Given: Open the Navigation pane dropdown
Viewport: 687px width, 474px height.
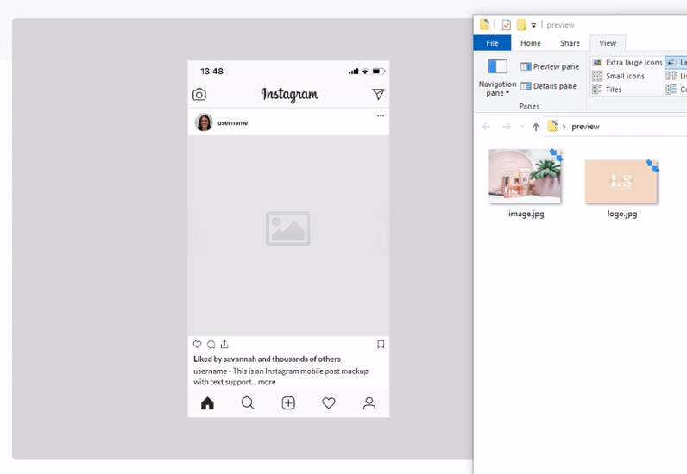Looking at the screenshot, I should click(x=497, y=78).
